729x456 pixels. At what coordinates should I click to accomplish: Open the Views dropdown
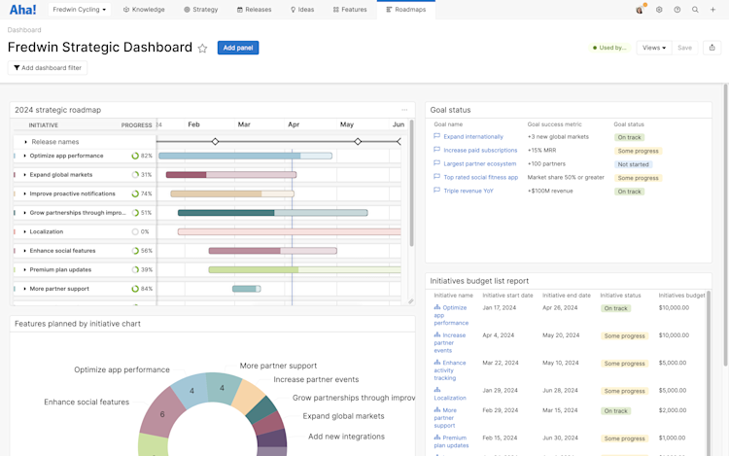[x=654, y=48]
